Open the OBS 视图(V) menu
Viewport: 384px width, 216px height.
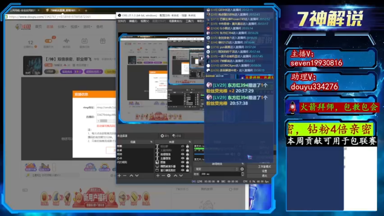pos(145,21)
